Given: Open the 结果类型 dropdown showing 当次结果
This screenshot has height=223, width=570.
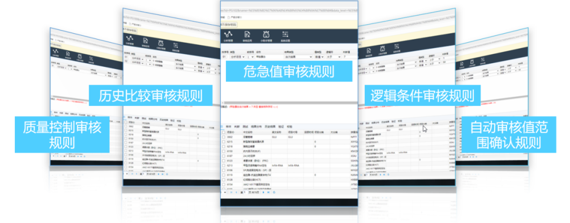Looking at the screenshot, I should (x=298, y=56).
